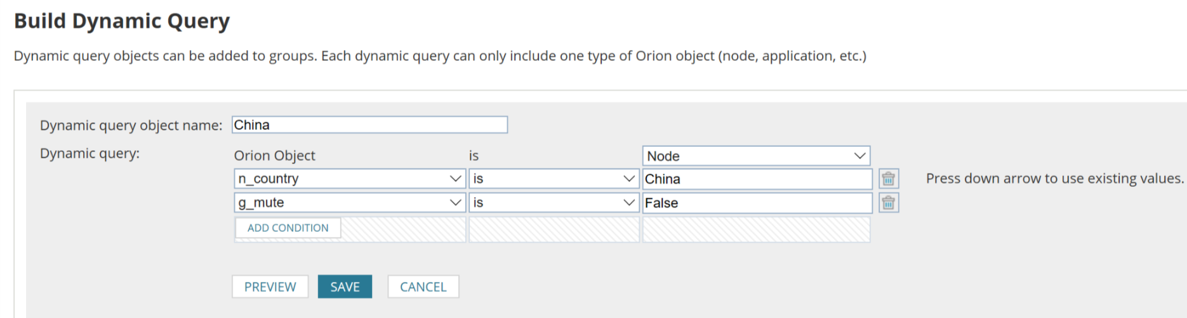Open the Node object type dropdown
Image resolution: width=1187 pixels, height=318 pixels.
(755, 156)
